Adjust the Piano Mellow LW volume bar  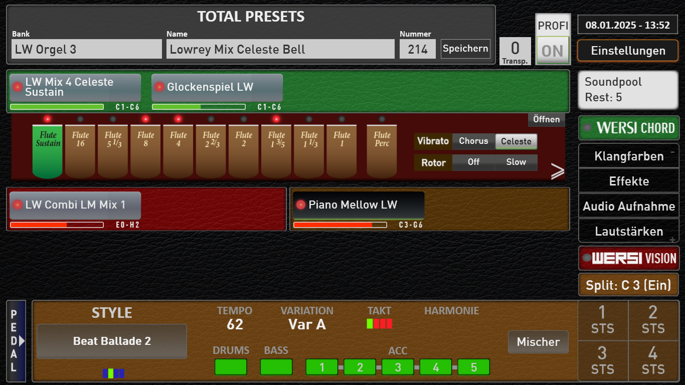point(340,225)
